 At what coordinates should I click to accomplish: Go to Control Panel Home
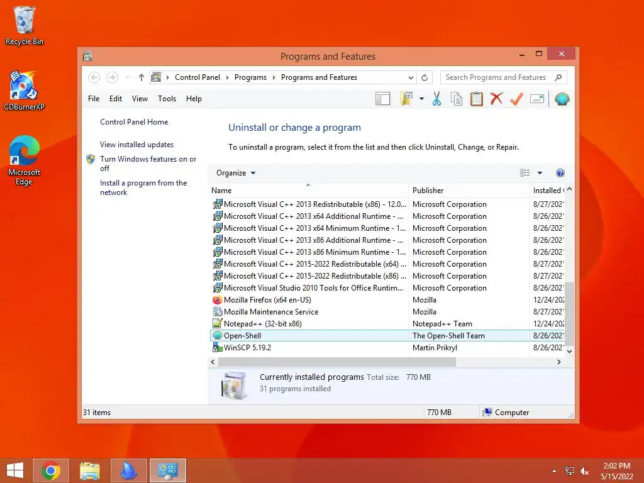click(134, 122)
